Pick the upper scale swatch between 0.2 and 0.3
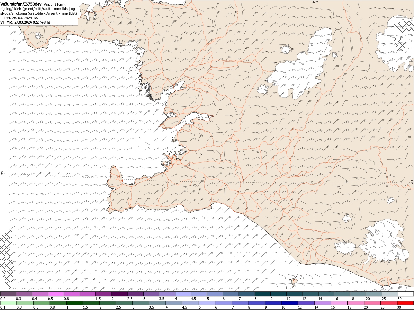Image resolution: width=414 pixels, height=310 pixels. [x=8, y=294]
